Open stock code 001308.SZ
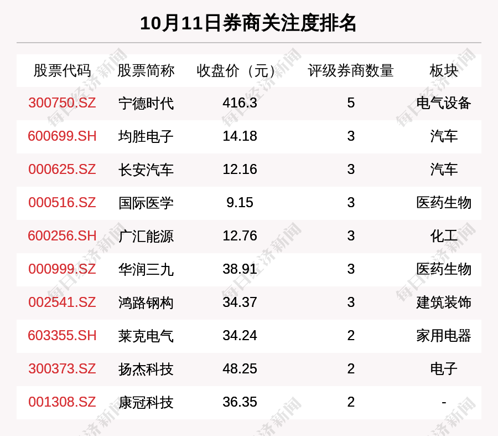This screenshot has width=498, height=436. pyautogui.click(x=62, y=402)
